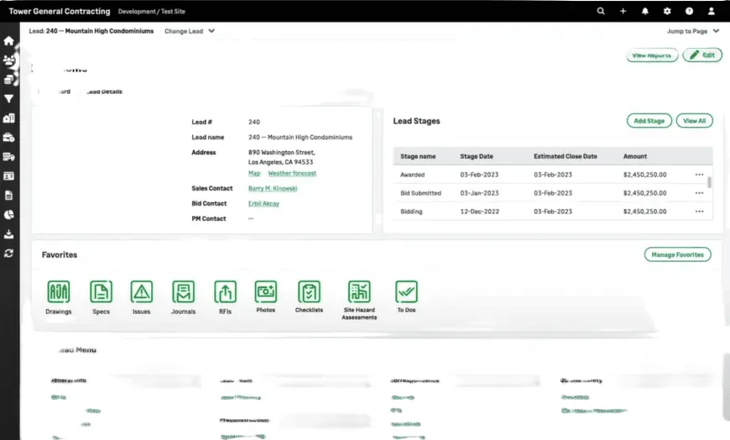The image size is (730, 440).
Task: Open search with the magnifier icon
Action: (x=601, y=11)
